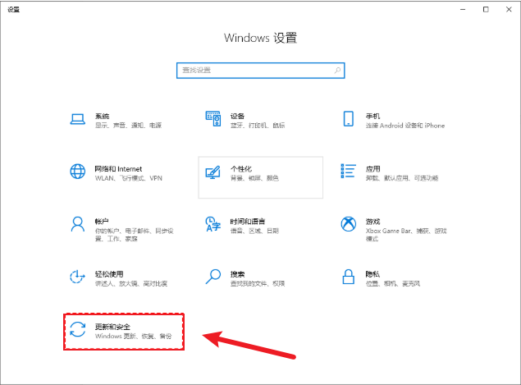Open the 游戏 settings title
Screen dimensions: 521x385
pos(372,222)
